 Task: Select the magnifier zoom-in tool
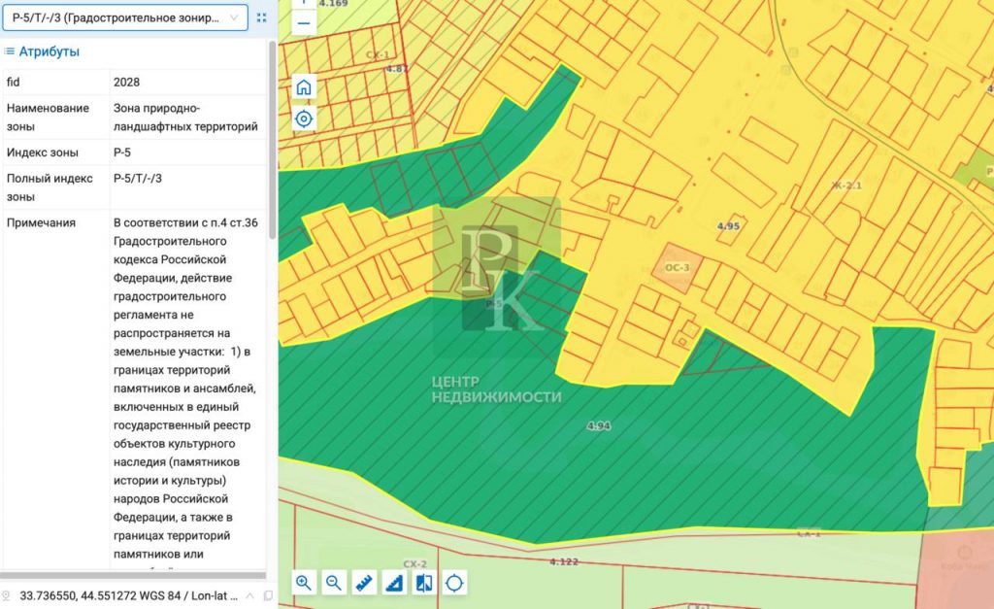tap(304, 583)
